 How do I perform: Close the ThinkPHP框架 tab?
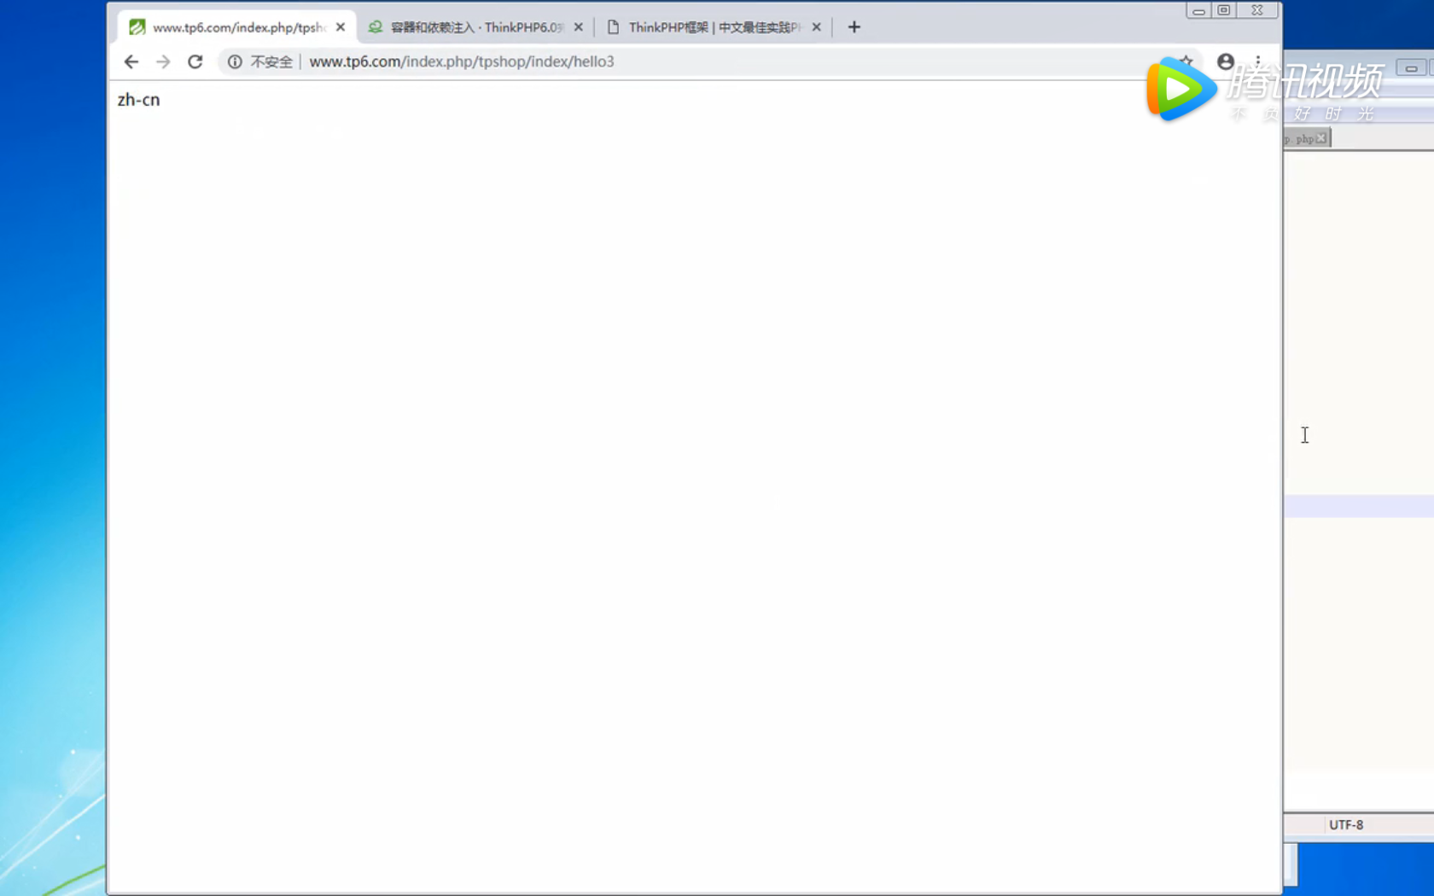click(817, 27)
